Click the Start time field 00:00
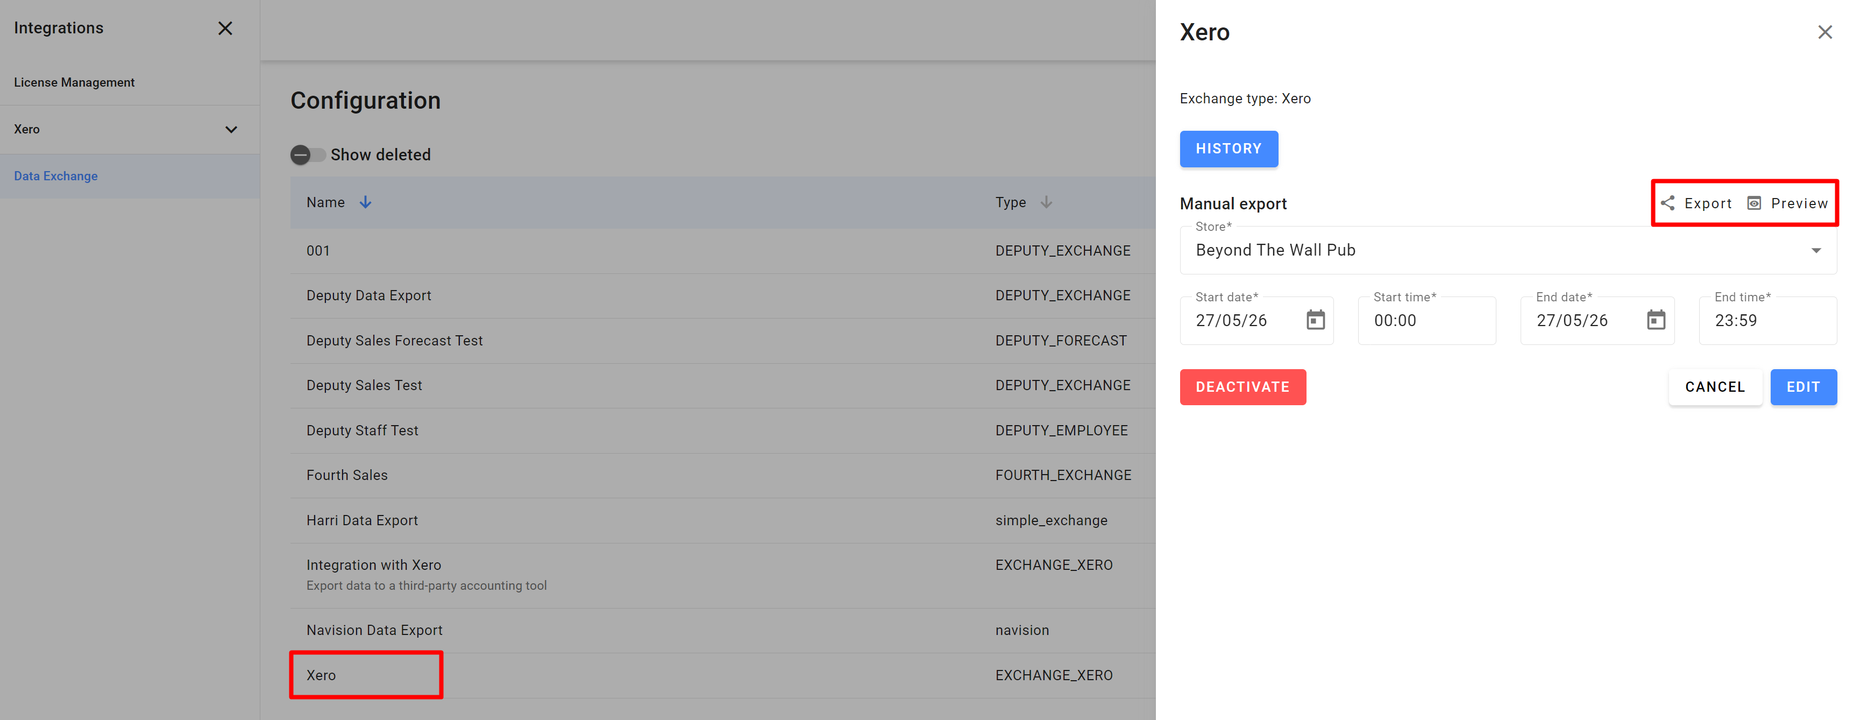This screenshot has width=1853, height=720. click(1426, 320)
